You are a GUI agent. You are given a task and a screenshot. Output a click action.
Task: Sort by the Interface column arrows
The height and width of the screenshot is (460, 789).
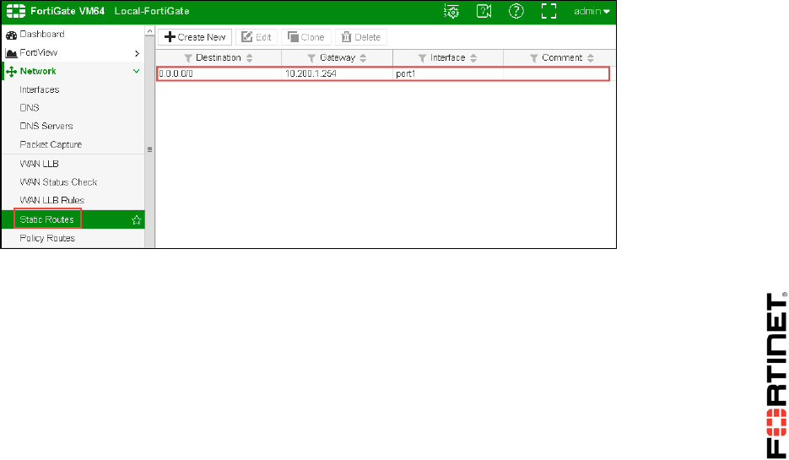(x=473, y=58)
